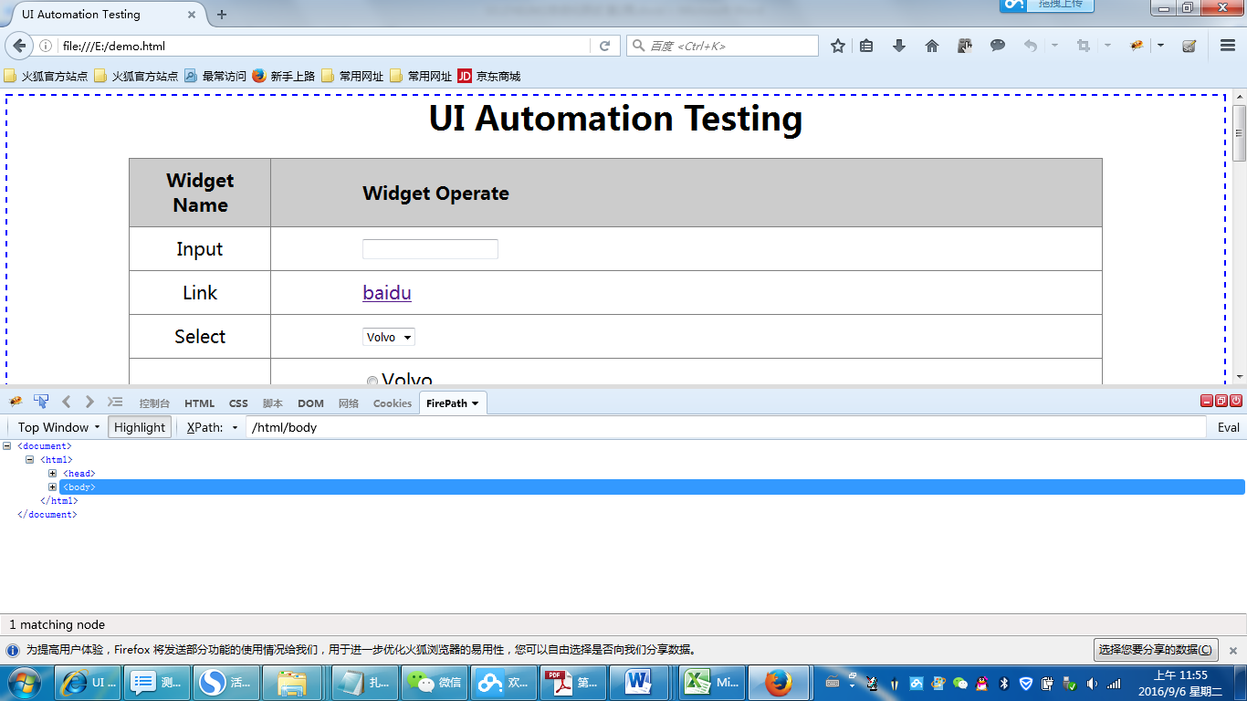Open the Firefox downloads arrow icon
This screenshot has width=1247, height=701.
(899, 46)
